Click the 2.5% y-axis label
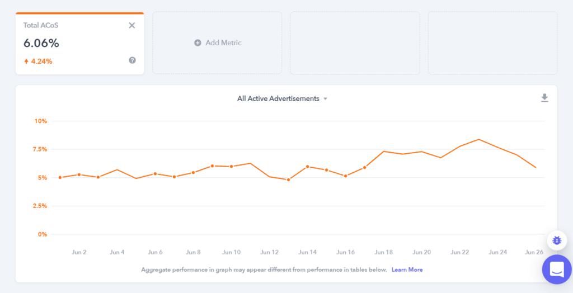The width and height of the screenshot is (573, 293). [39, 206]
